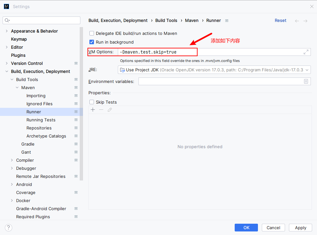The width and height of the screenshot is (317, 235).
Task: Open Archetype Catalogs settings
Action: 46,136
